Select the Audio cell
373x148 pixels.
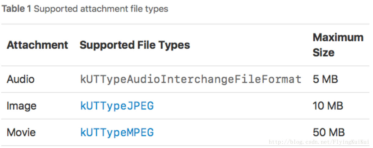(x=20, y=79)
